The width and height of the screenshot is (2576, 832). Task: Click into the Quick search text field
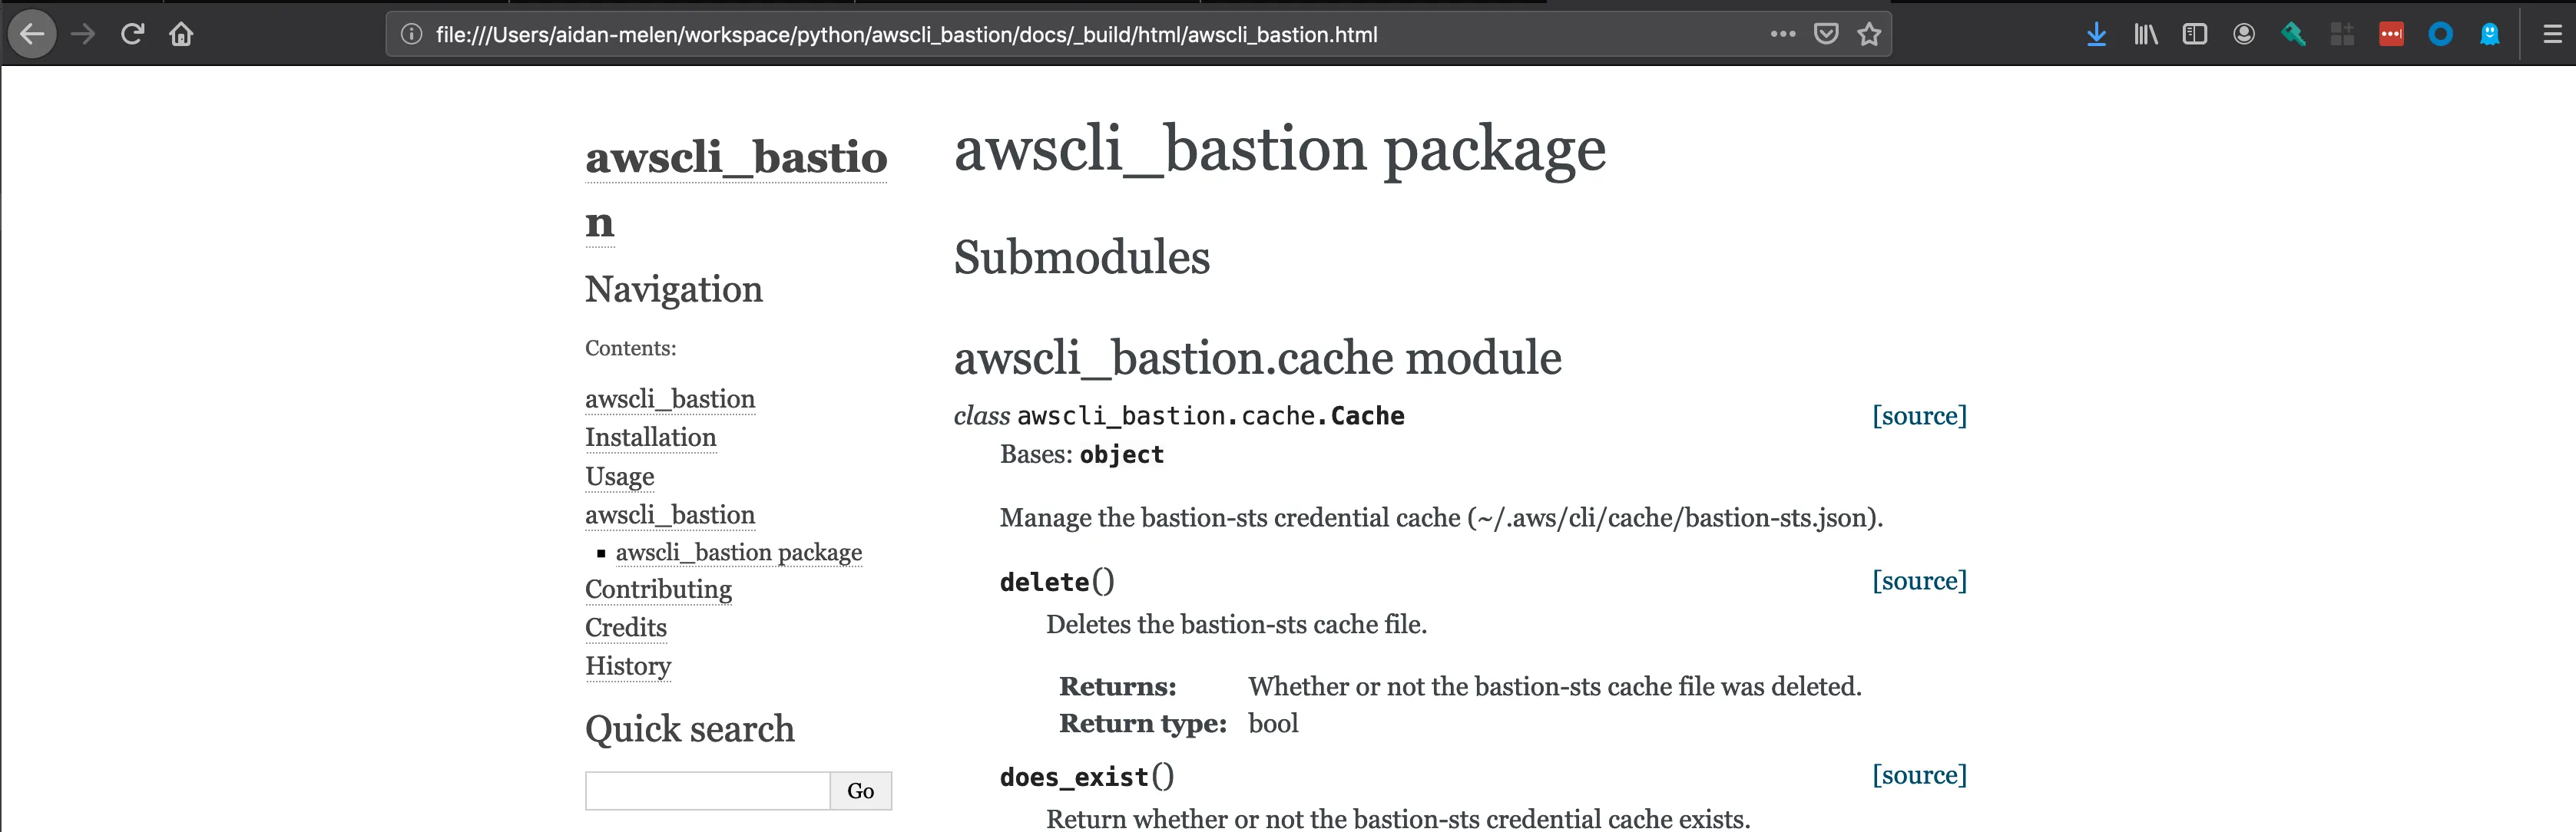click(x=707, y=791)
